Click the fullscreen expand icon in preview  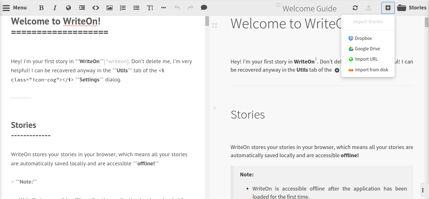click(215, 26)
